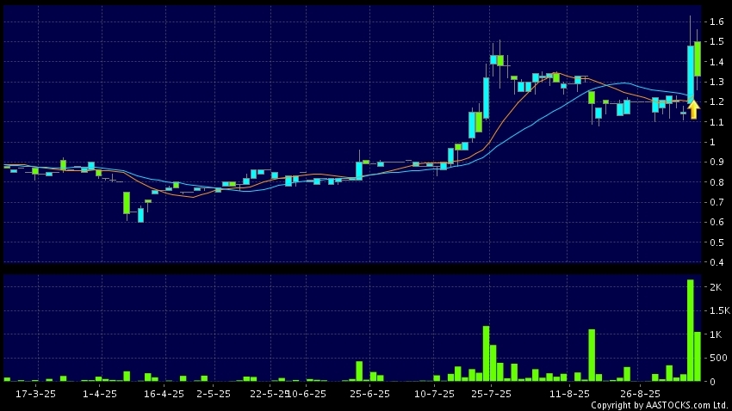Click the tallest volume bar above 2K
The height and width of the screenshot is (411, 732).
pos(690,330)
